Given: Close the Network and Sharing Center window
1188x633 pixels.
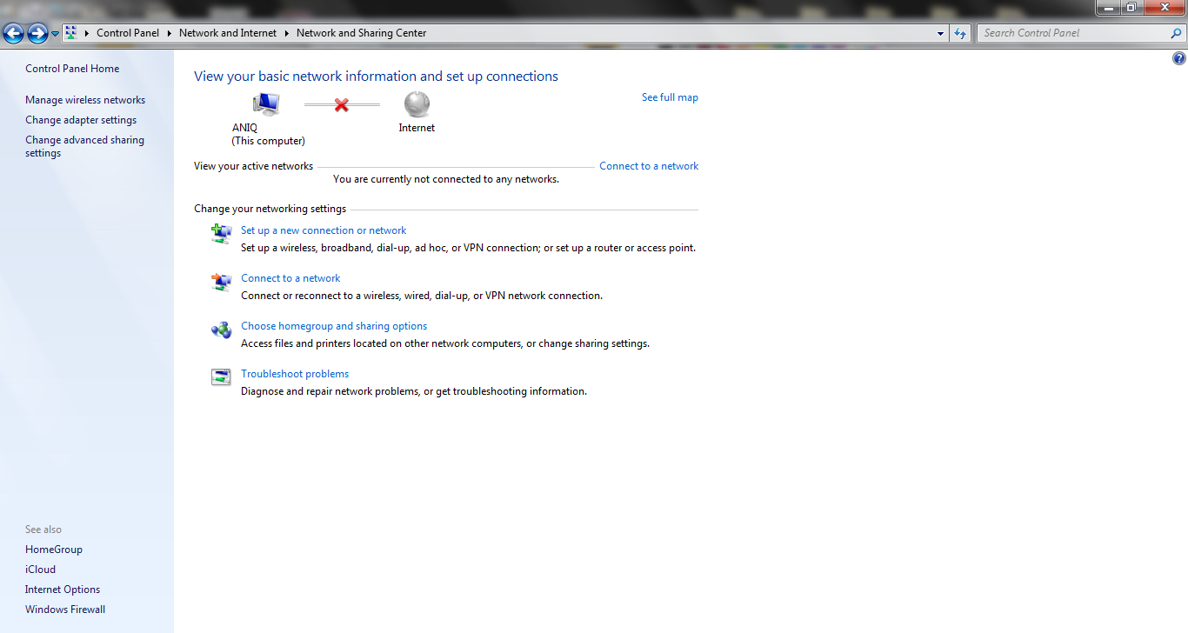Looking at the screenshot, I should 1165,7.
